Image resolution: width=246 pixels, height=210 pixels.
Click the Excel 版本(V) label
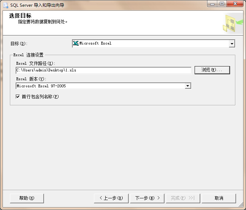pyautogui.click(x=31, y=79)
